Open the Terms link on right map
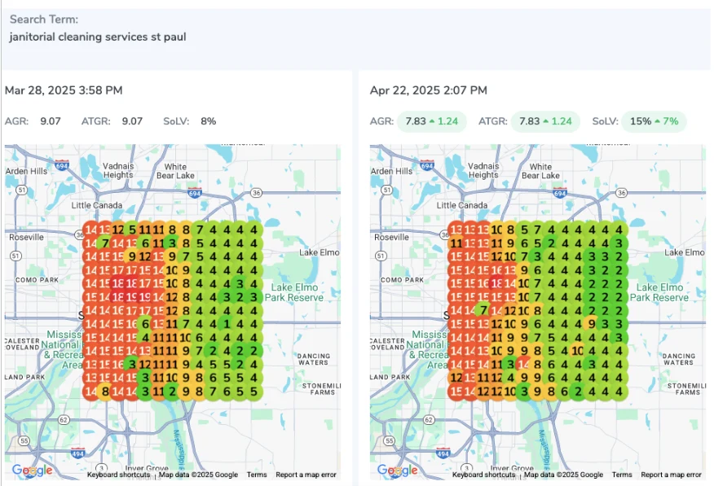Viewport: 714px width, 486px height. click(622, 475)
